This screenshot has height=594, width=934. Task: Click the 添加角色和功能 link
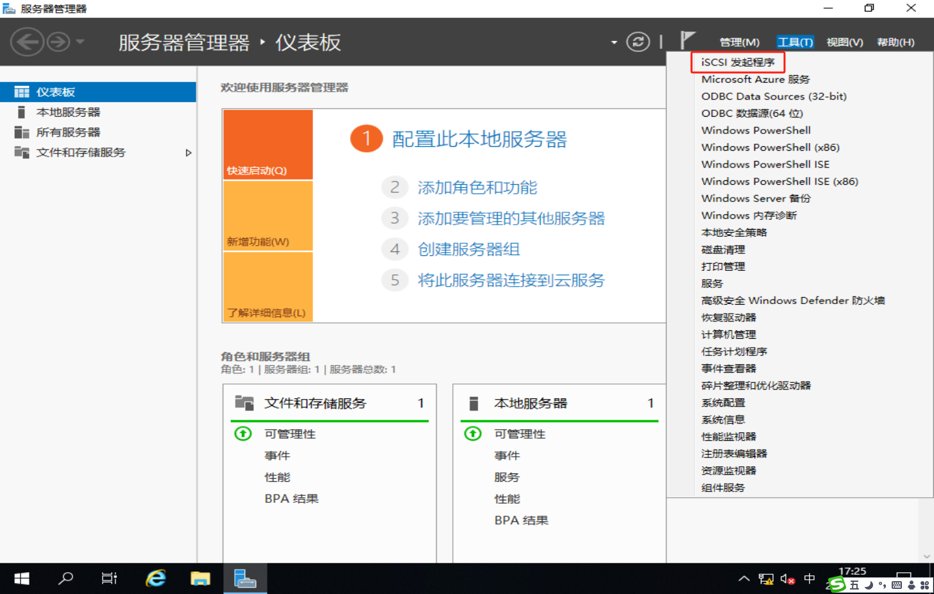477,187
